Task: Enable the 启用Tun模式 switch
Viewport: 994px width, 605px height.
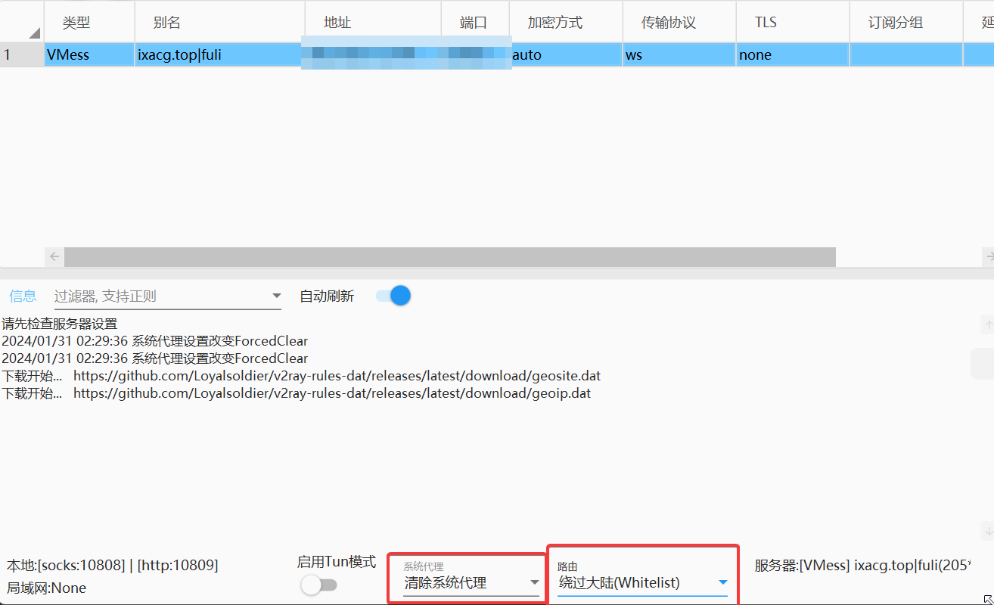Action: click(x=318, y=585)
